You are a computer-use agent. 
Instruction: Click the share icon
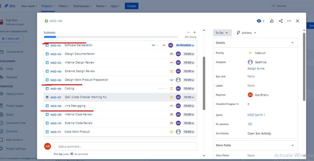[281, 21]
